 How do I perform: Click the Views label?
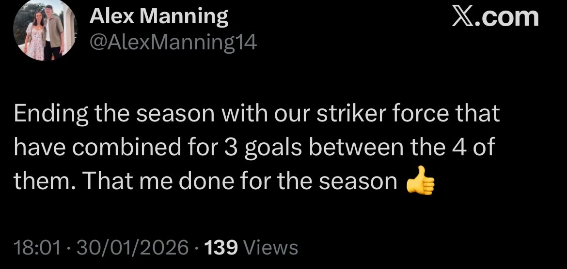(271, 248)
